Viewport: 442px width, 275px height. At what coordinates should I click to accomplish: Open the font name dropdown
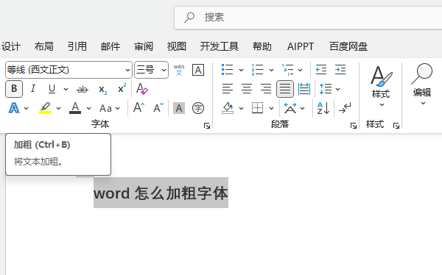127,70
